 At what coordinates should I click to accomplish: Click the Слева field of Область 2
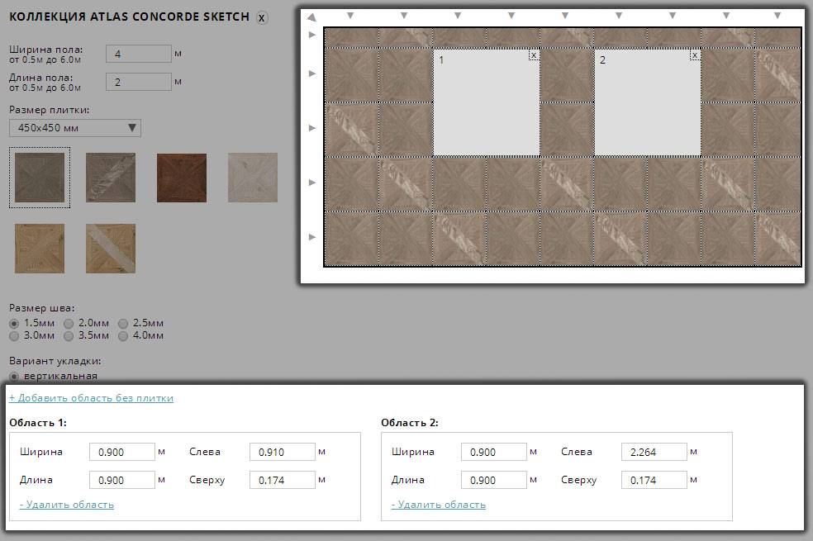click(653, 452)
